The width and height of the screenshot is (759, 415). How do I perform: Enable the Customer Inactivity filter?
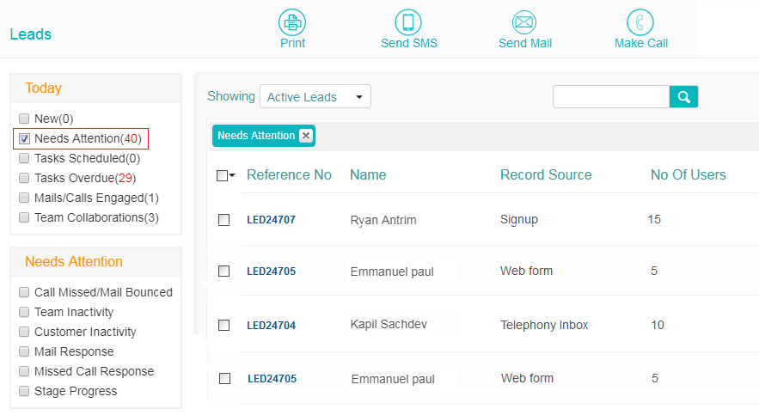click(x=24, y=332)
